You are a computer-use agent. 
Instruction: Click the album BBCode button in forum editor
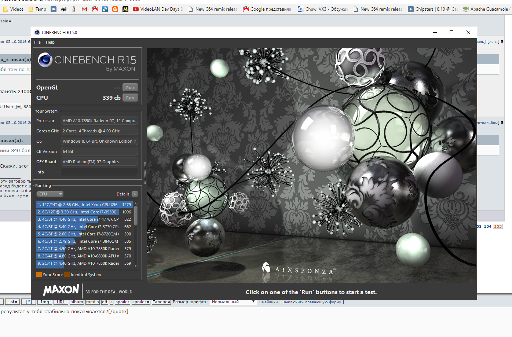pyautogui.click(x=77, y=302)
